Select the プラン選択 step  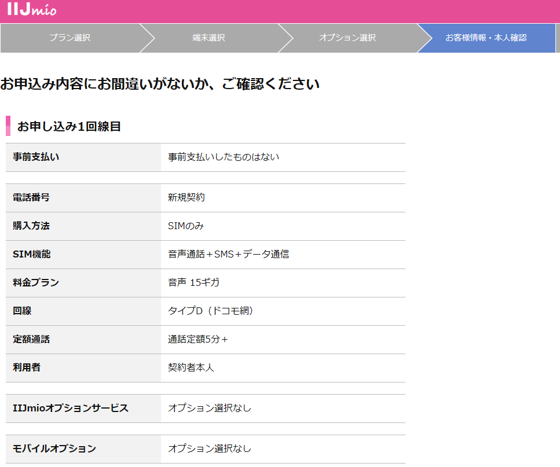point(68,38)
